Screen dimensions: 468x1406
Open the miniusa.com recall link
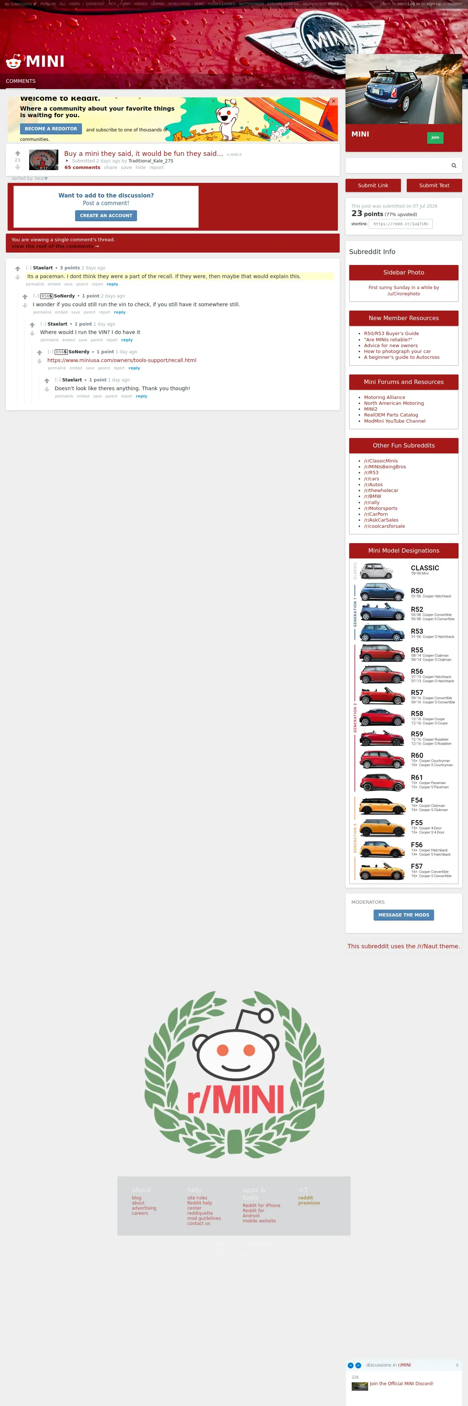(x=122, y=360)
